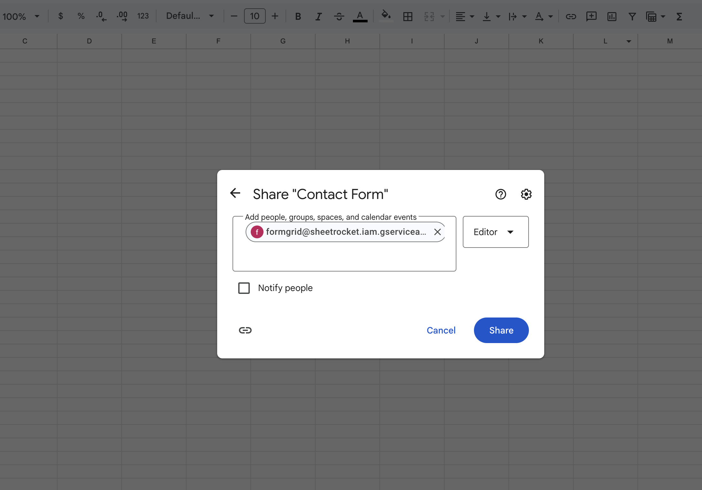The image size is (702, 490).
Task: Select column H header
Action: (347, 41)
